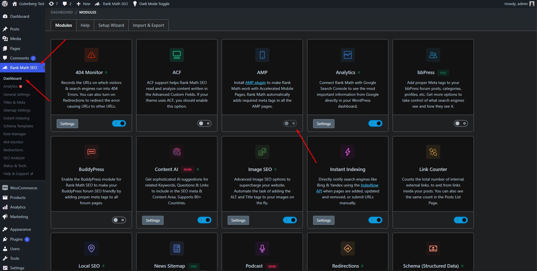The width and height of the screenshot is (537, 271).
Task: Enable the ACF module toggle
Action: 204,123
